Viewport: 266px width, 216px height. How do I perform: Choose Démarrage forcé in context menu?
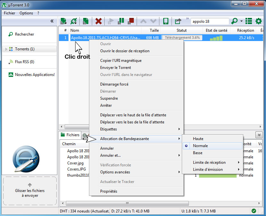(x=137, y=84)
